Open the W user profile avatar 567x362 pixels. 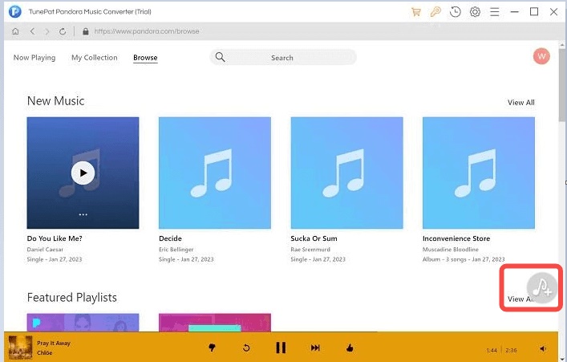(x=541, y=56)
